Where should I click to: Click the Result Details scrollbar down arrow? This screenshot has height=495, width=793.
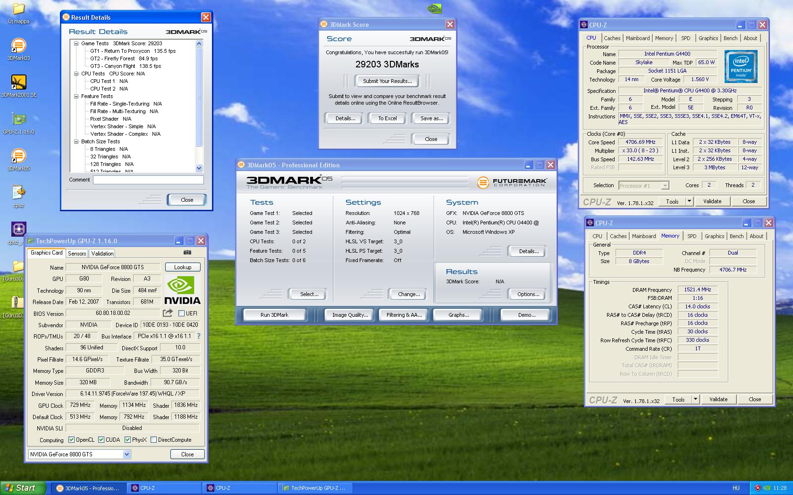[x=199, y=168]
